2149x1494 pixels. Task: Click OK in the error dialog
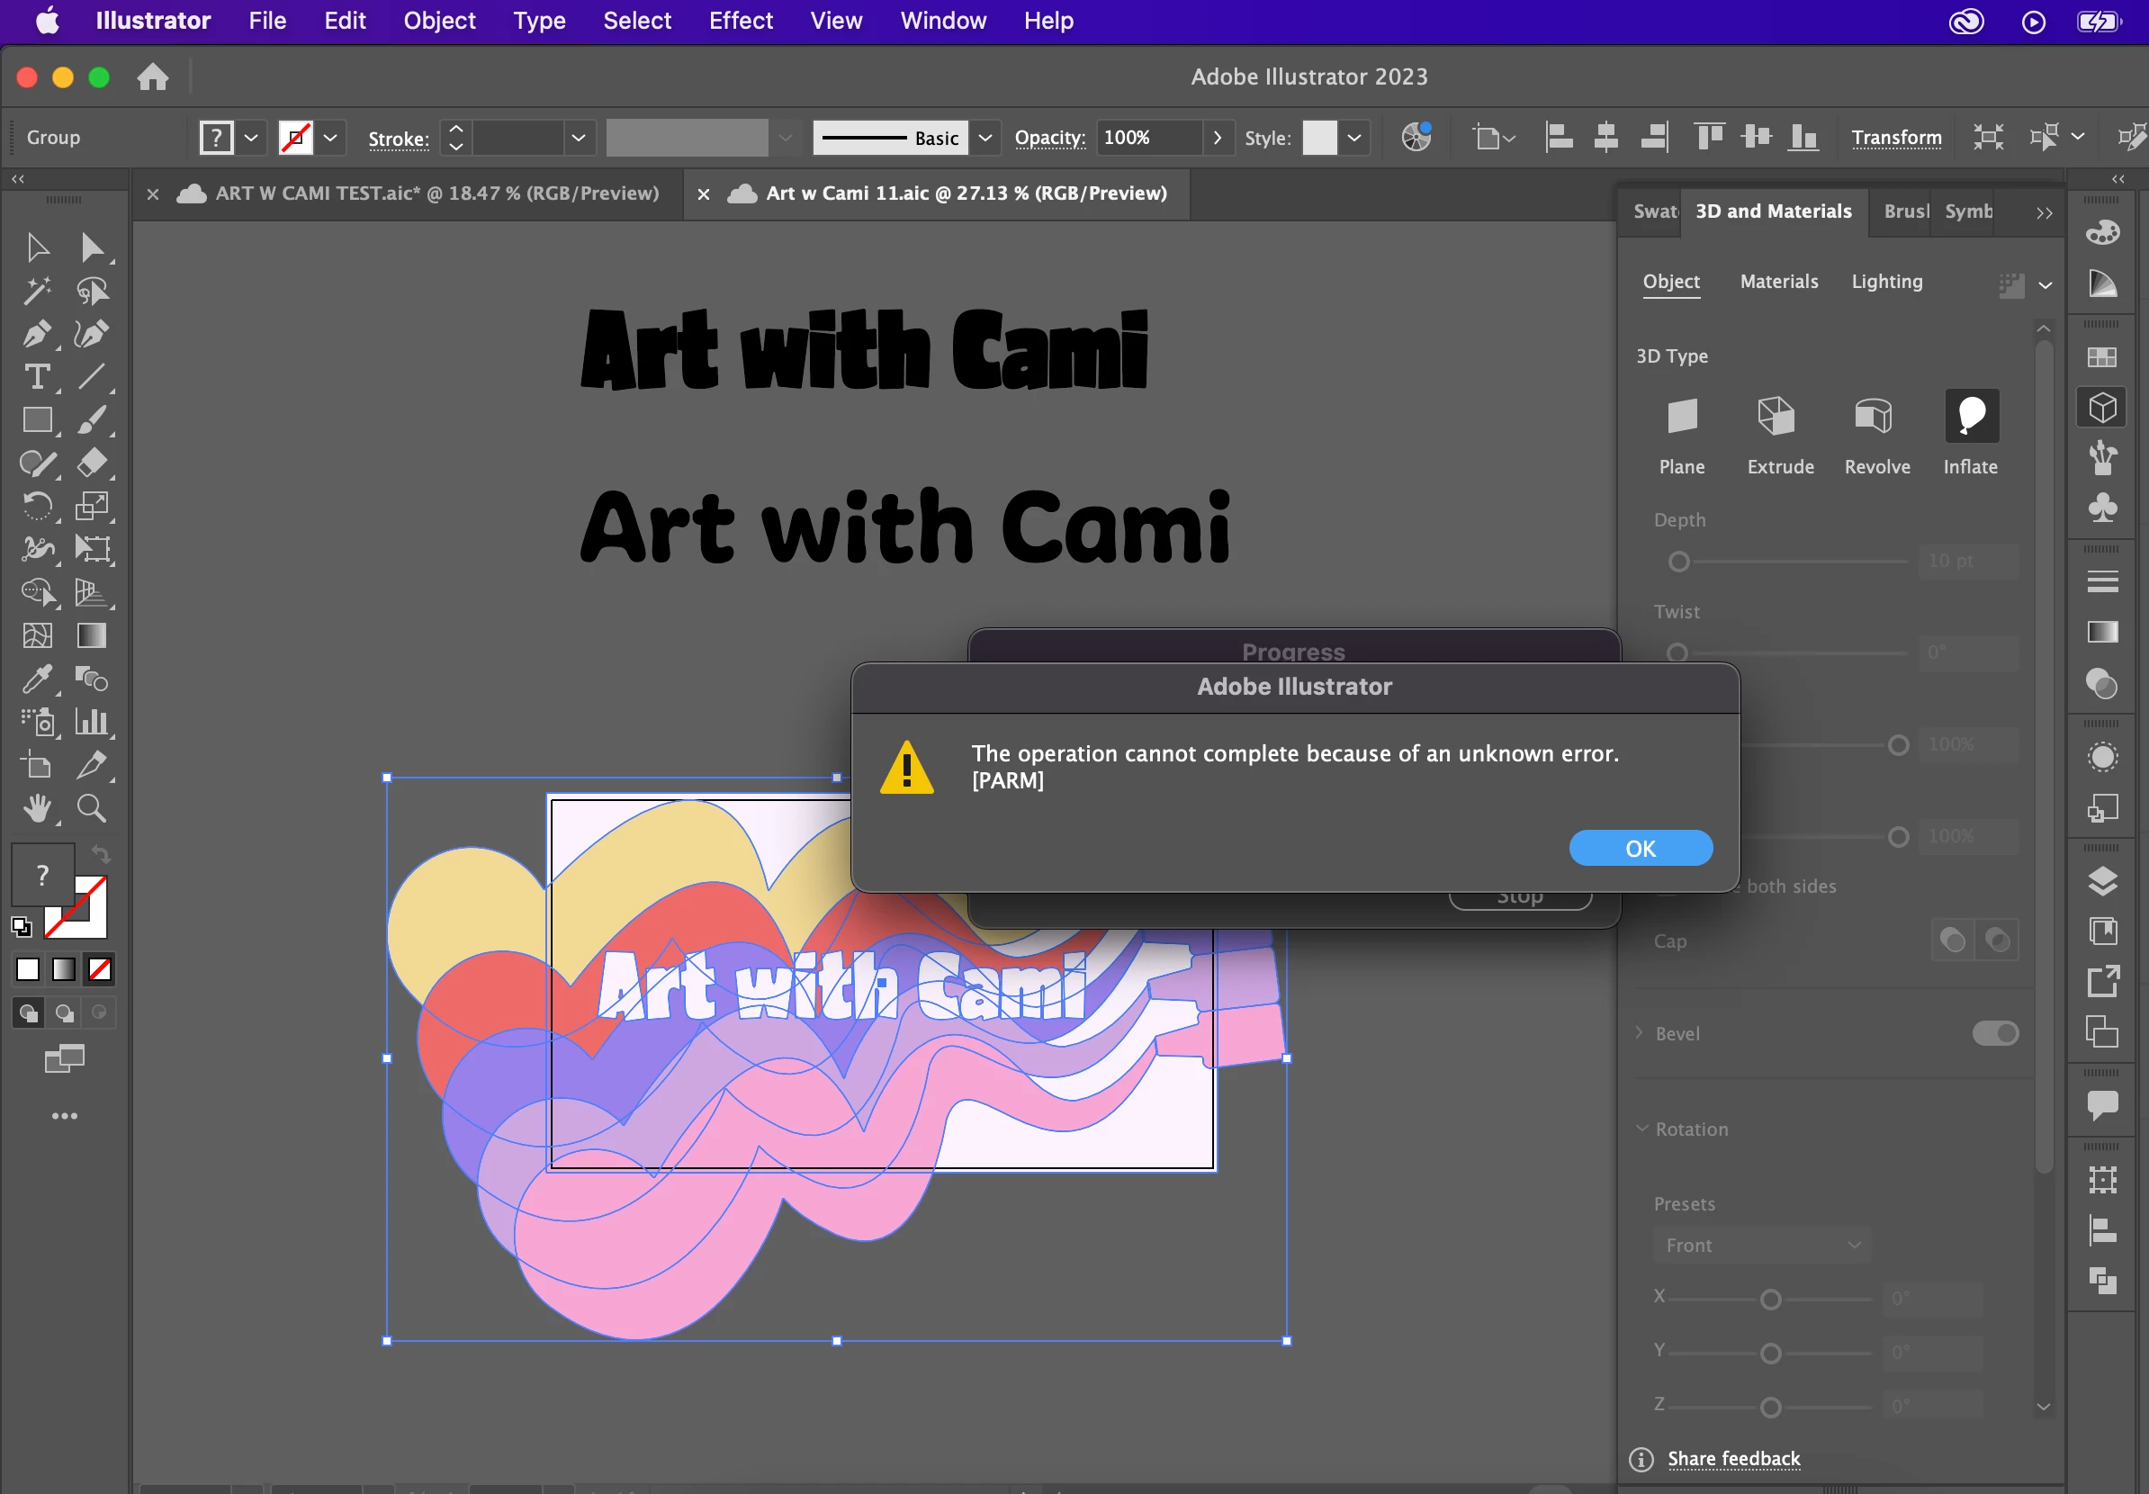[x=1640, y=848]
